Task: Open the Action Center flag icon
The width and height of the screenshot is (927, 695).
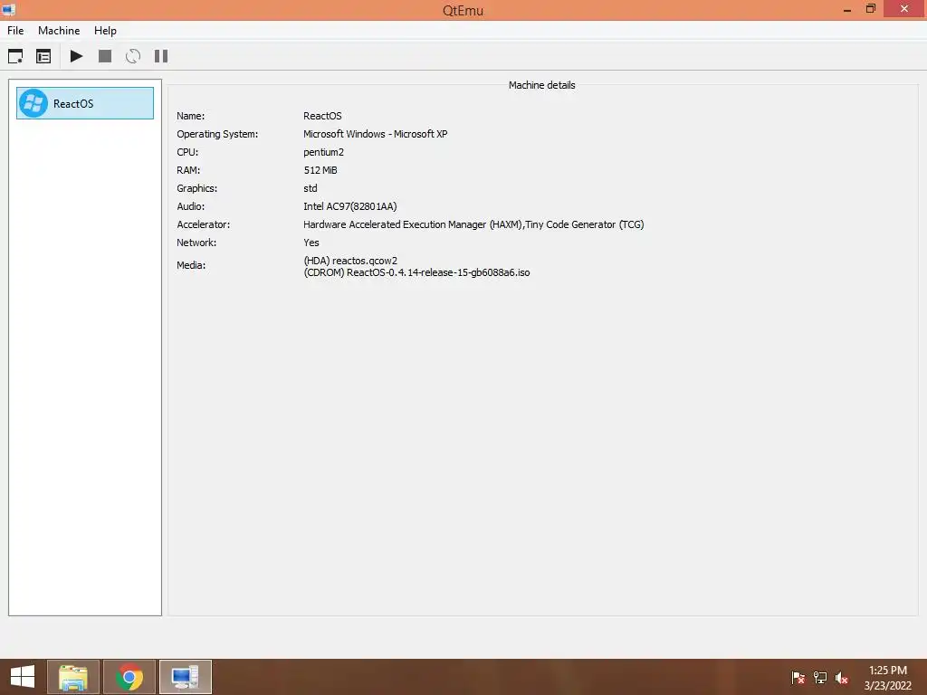Action: [x=798, y=678]
